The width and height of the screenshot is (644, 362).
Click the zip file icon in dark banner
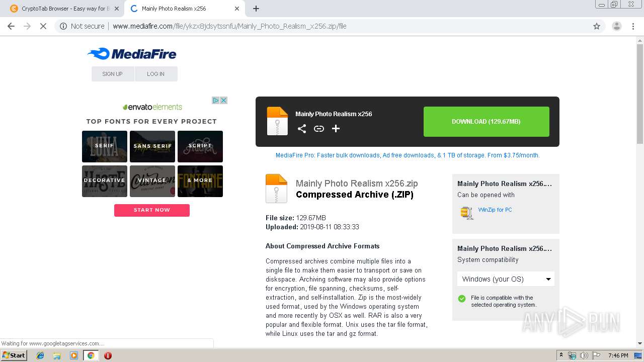[x=277, y=121]
